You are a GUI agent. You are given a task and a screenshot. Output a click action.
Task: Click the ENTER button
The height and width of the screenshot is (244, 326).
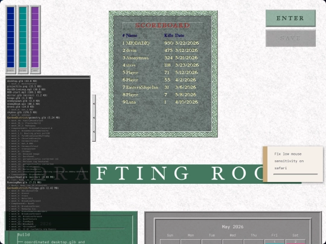coord(290,18)
